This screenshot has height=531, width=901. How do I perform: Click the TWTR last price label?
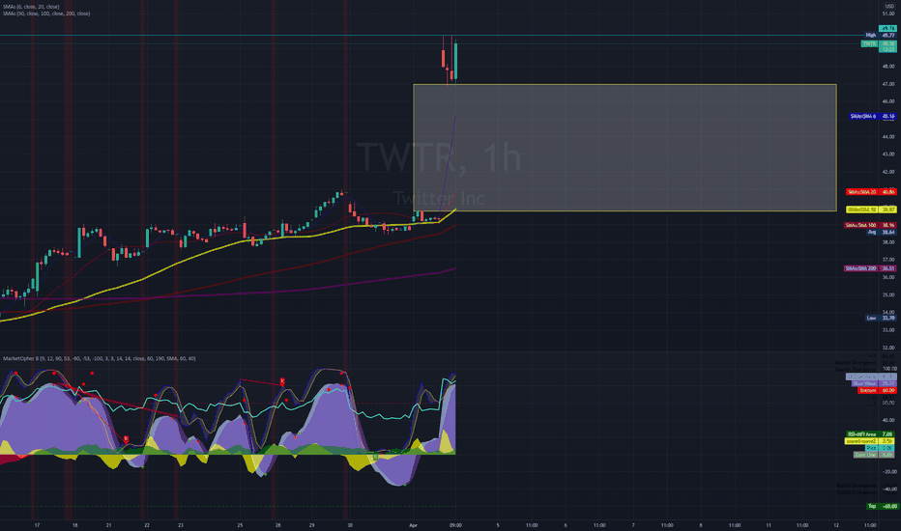(x=879, y=43)
